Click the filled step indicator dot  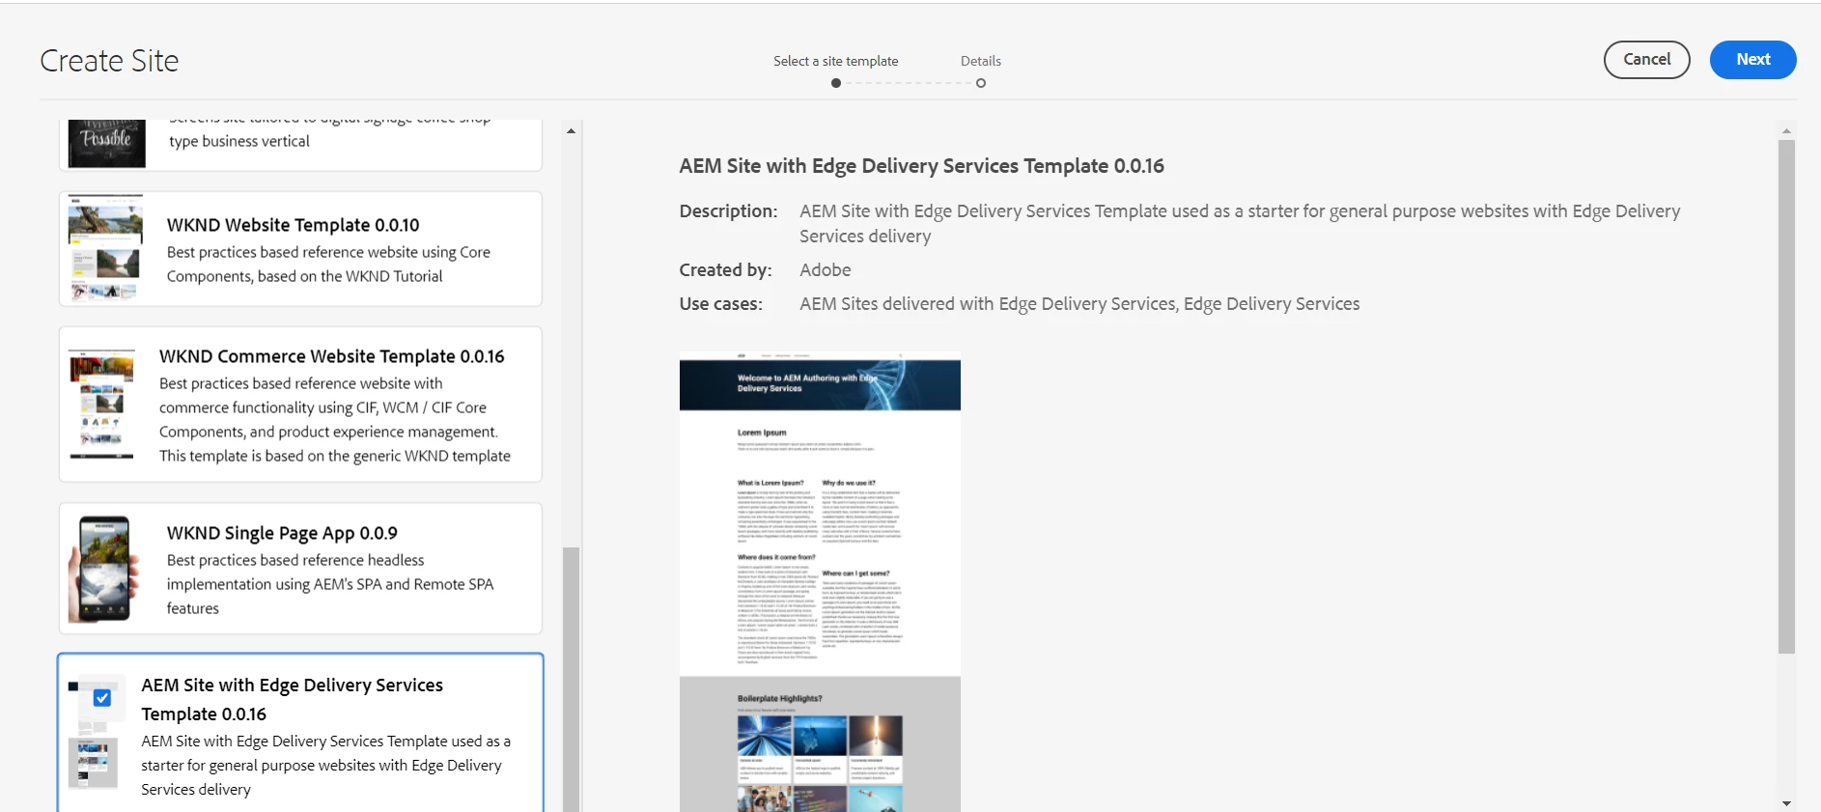835,83
